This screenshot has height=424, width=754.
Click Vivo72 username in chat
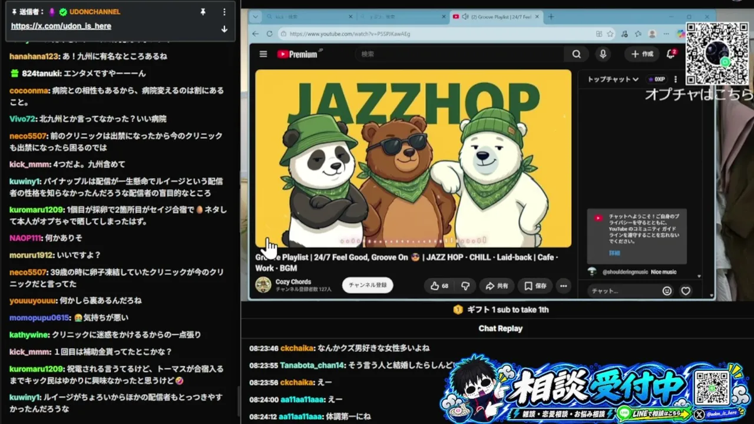coord(22,119)
